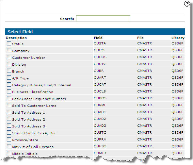
Task: Tick Sold To Address 3 checkbox
Action: click(9, 126)
